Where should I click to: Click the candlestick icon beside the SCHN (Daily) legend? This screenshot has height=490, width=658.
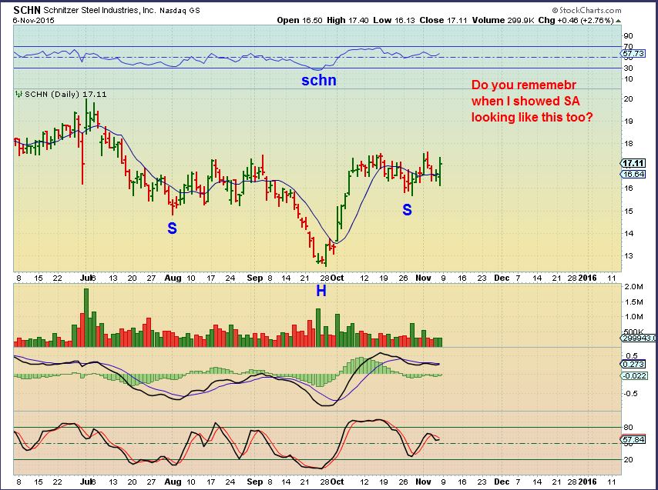[19, 94]
